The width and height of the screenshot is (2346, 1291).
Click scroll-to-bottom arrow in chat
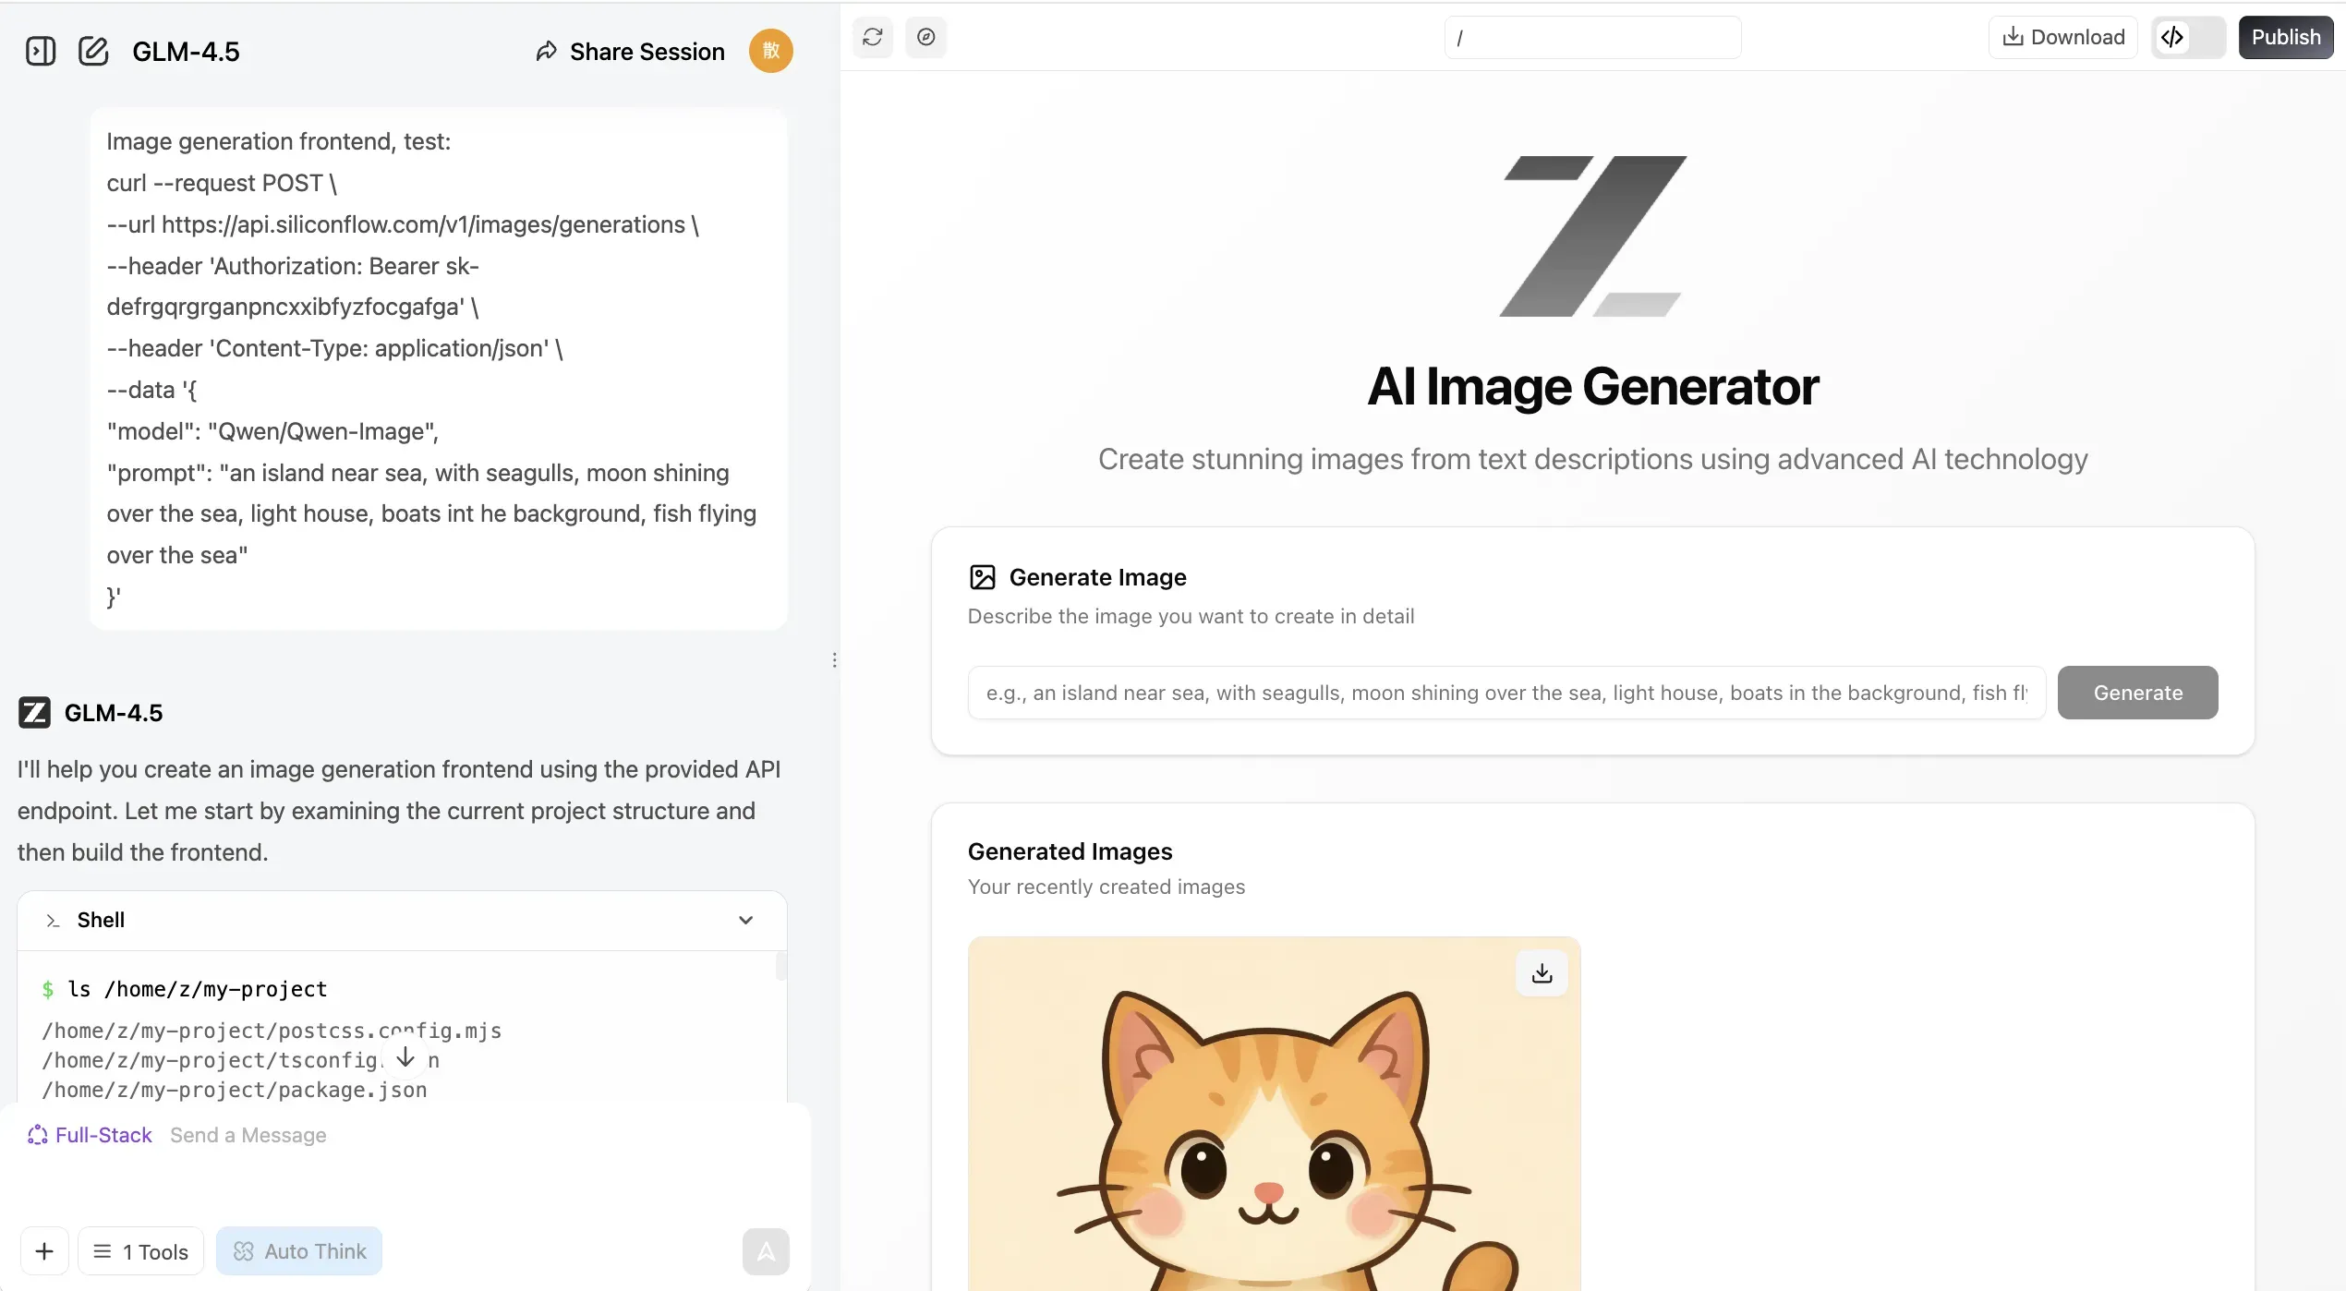[x=405, y=1057]
